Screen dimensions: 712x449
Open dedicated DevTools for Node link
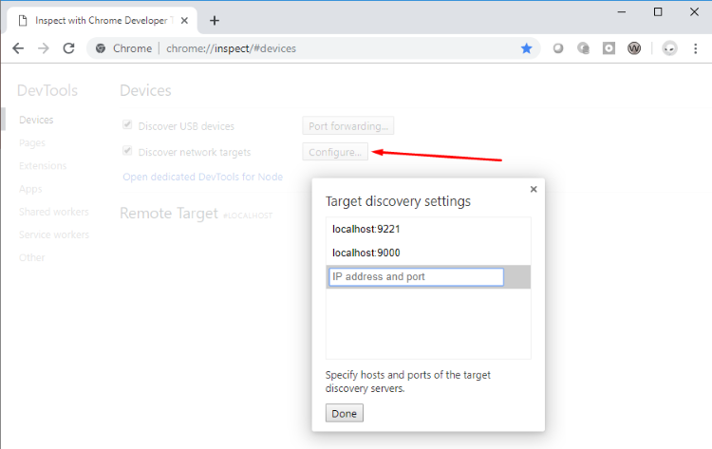(202, 177)
